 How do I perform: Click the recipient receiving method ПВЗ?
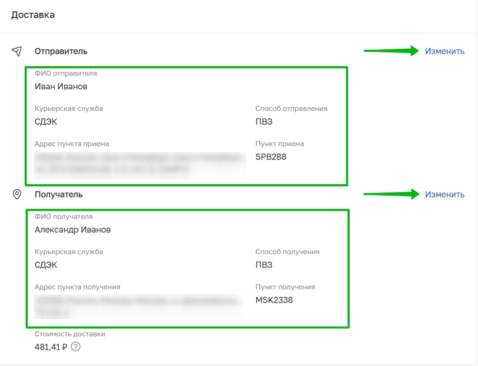(264, 265)
